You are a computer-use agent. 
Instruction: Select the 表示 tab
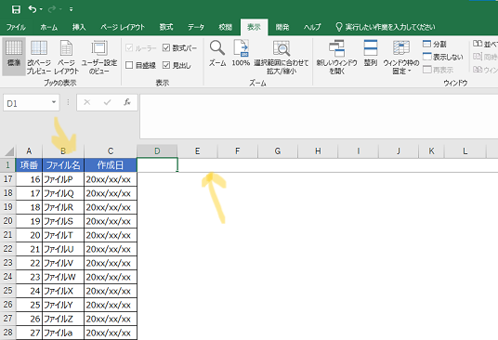(254, 27)
